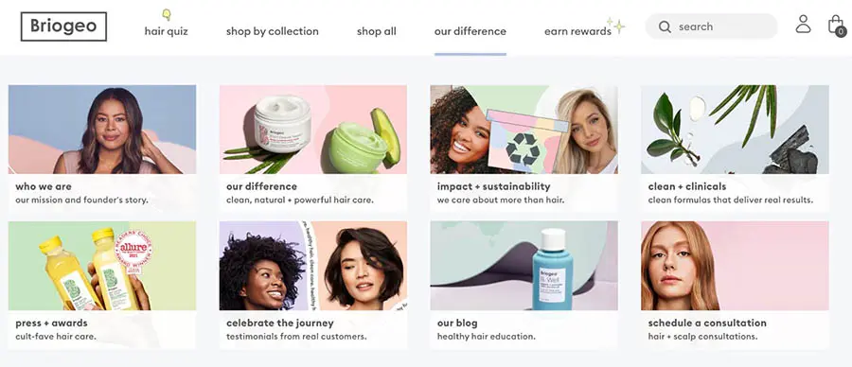
Task: Visit the celebrate the journey testimonials link
Action: tap(280, 323)
